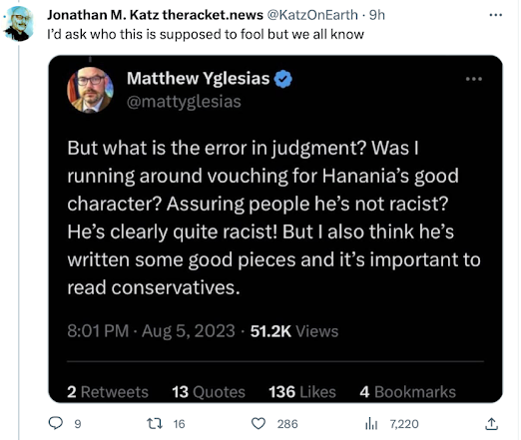Open three-dot menu in quoted Yglesias tweet
This screenshot has width=521, height=440.
[x=474, y=79]
